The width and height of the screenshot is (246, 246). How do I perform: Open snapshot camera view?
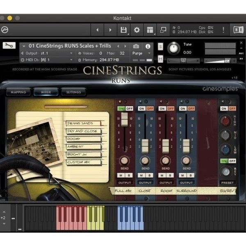(x=136, y=46)
